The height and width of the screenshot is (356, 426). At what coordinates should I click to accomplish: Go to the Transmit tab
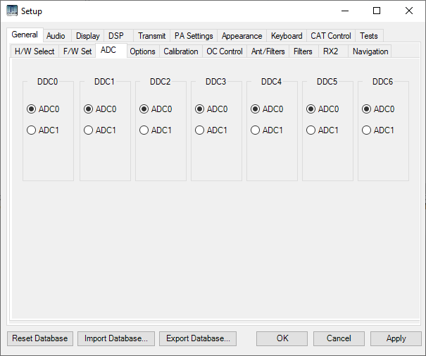151,36
